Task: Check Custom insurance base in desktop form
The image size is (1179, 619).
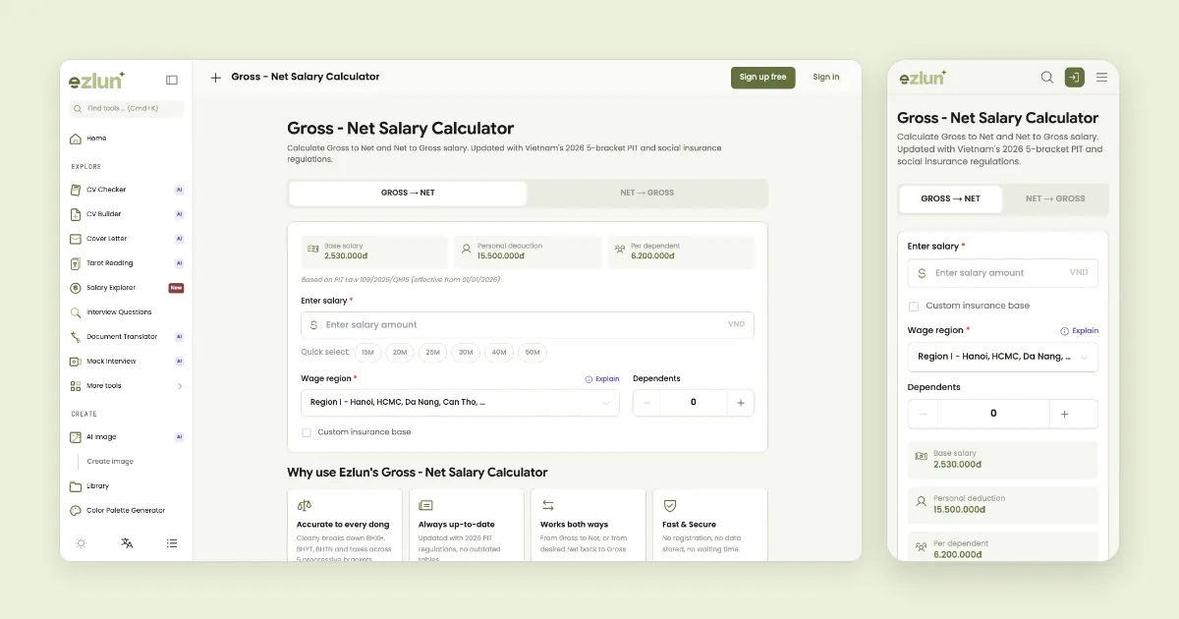Action: [307, 432]
